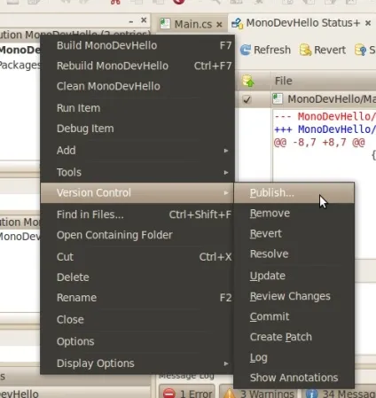The image size is (376, 398).
Task: Close the Main.cs tab
Action: [219, 25]
